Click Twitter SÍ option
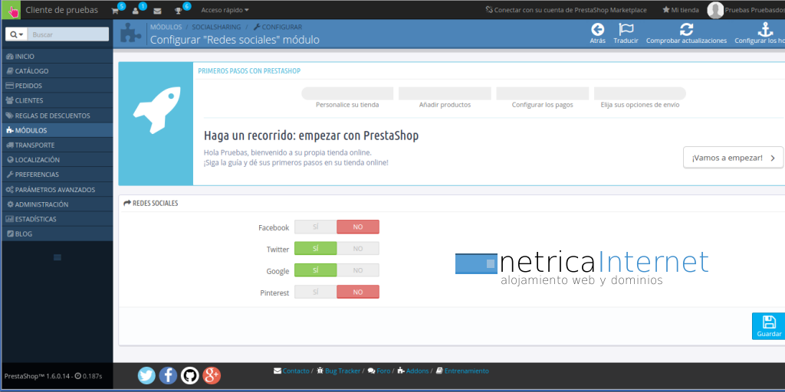This screenshot has width=785, height=392. coord(315,249)
